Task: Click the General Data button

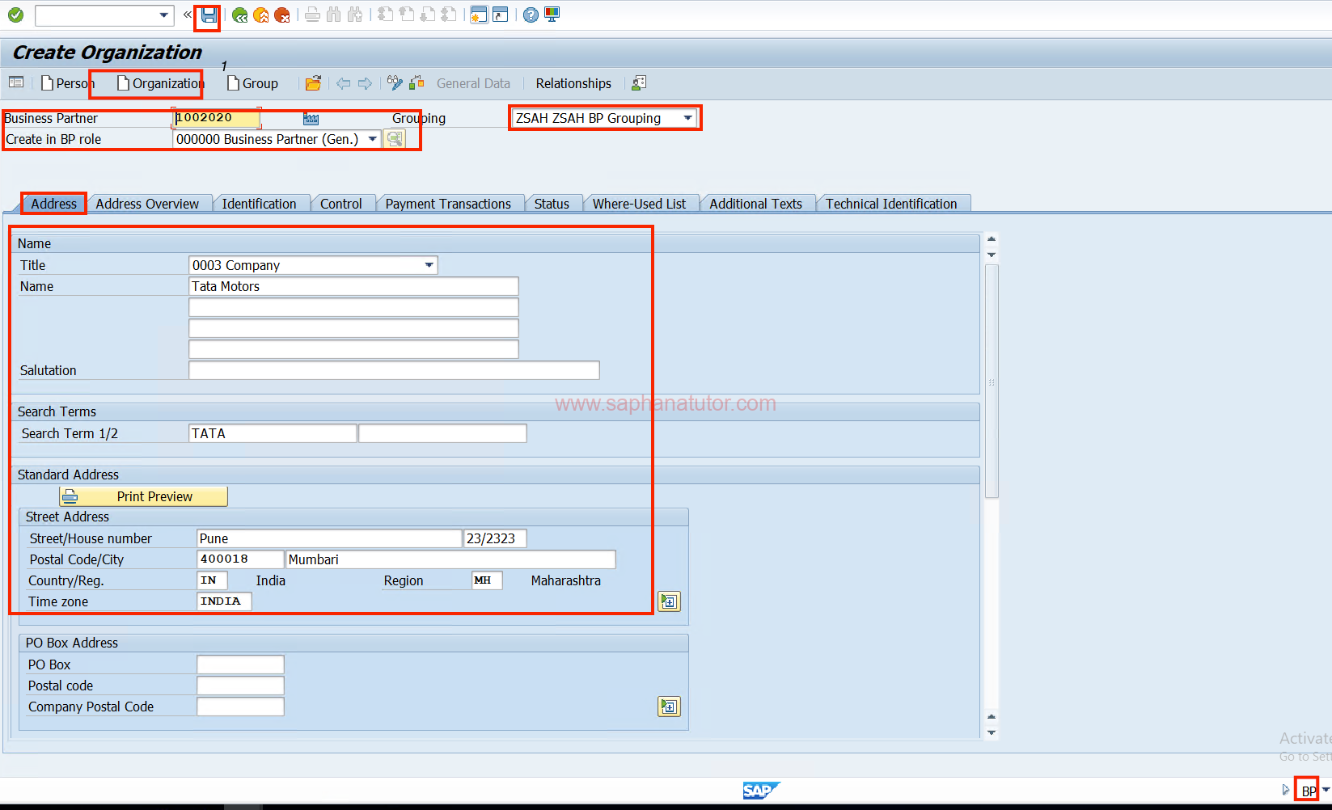Action: pyautogui.click(x=473, y=83)
